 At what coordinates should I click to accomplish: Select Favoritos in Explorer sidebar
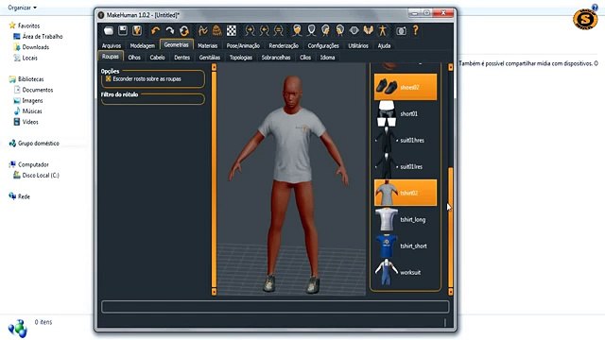tap(25, 25)
